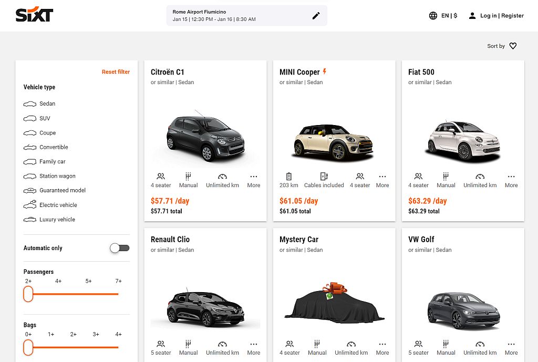Click the Citroën C1 unlimited km icon
Image resolution: width=538 pixels, height=362 pixels.
click(222, 177)
